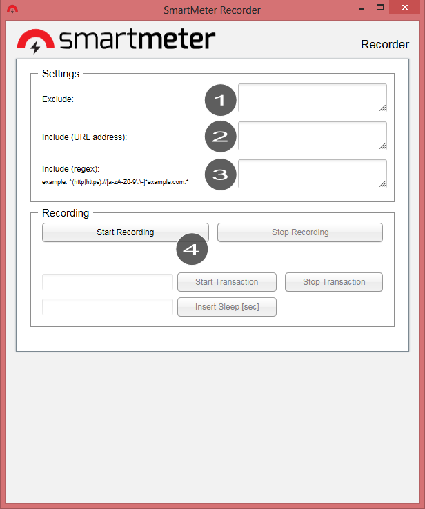Click the smartmeter logo in the header
The width and height of the screenshot is (425, 509).
point(116,40)
